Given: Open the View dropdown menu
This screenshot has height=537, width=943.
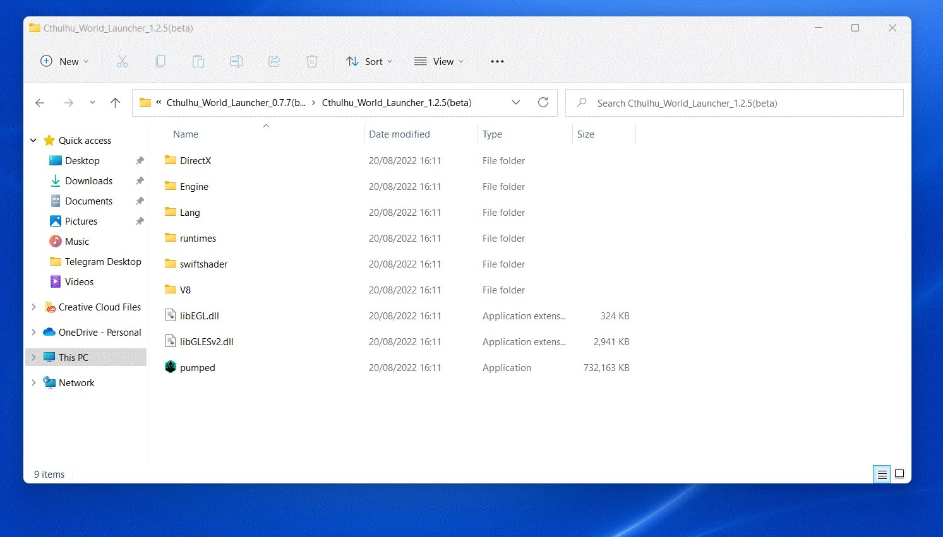Looking at the screenshot, I should [x=439, y=61].
